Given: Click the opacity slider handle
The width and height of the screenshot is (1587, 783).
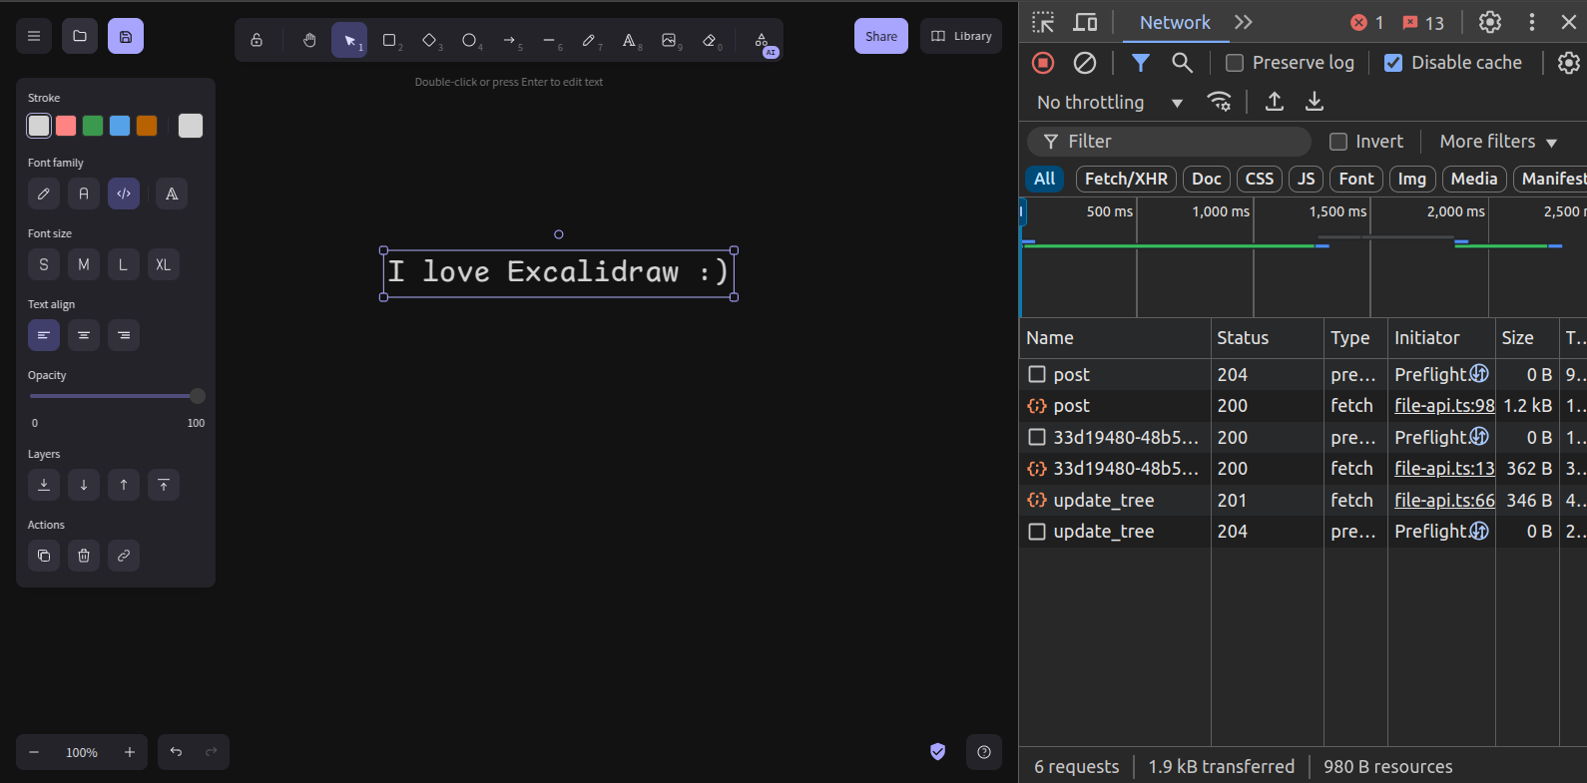Looking at the screenshot, I should point(198,396).
